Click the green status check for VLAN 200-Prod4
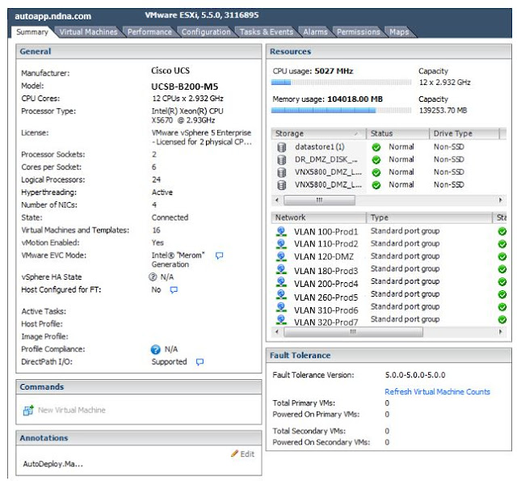 pos(502,282)
